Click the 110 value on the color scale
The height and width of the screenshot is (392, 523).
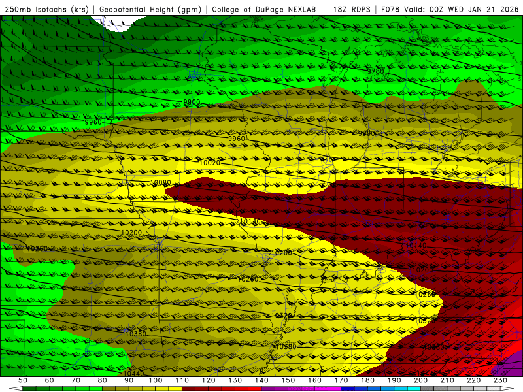coord(182,380)
